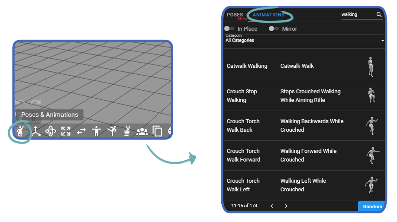Viewport: 397px width, 222px height.
Task: Toggle the In Place switch
Action: pos(229,29)
